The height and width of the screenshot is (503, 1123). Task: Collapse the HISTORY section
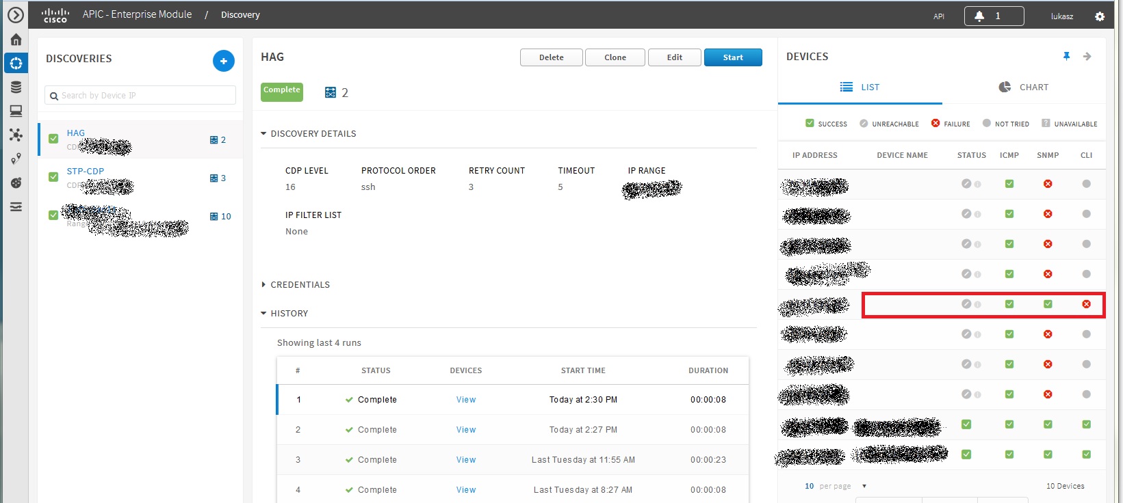285,314
